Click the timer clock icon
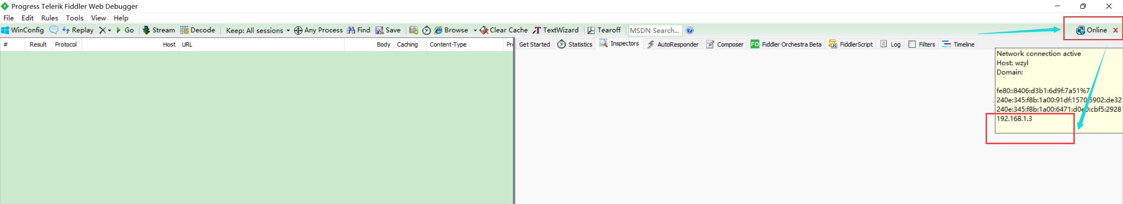Viewport: 1123px width, 204px height. (x=426, y=30)
